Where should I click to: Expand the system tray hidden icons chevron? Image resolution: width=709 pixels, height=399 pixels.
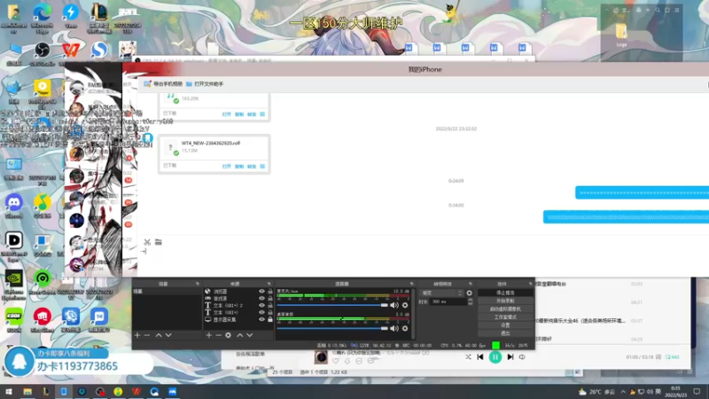[x=623, y=392]
